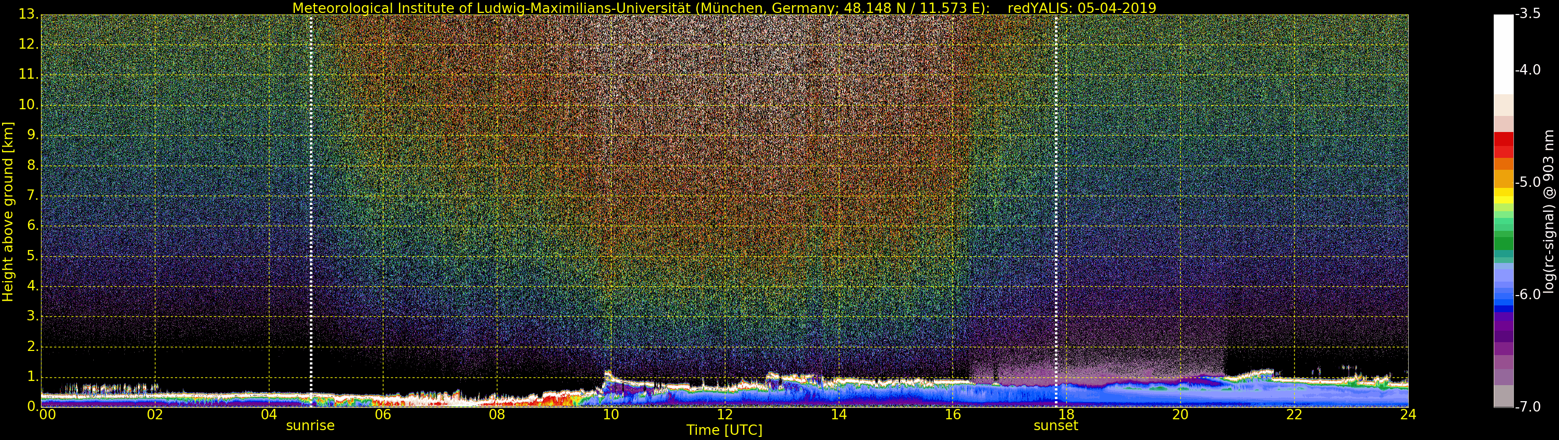This screenshot has width=1559, height=440.
Task: Click the colorbar tick label '-3.5'
Action: [x=1528, y=14]
